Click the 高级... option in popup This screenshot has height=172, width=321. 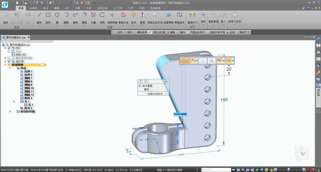tap(148, 89)
